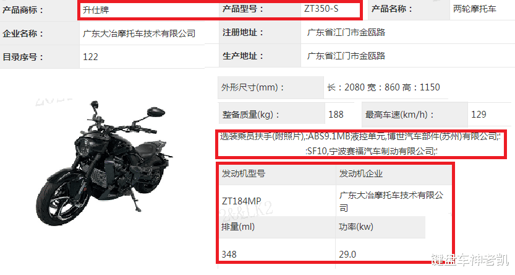
Task: Click the 两轮摩托车 product name cell
Action: (x=474, y=9)
